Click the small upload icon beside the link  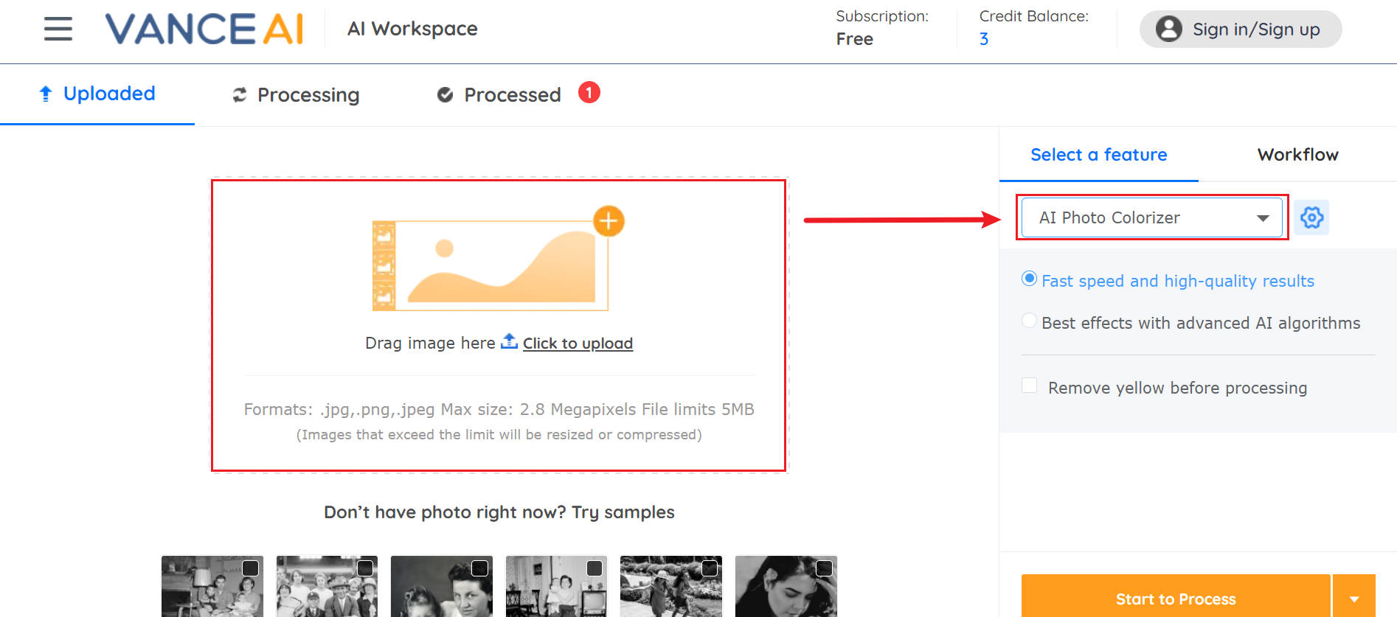[x=509, y=342]
